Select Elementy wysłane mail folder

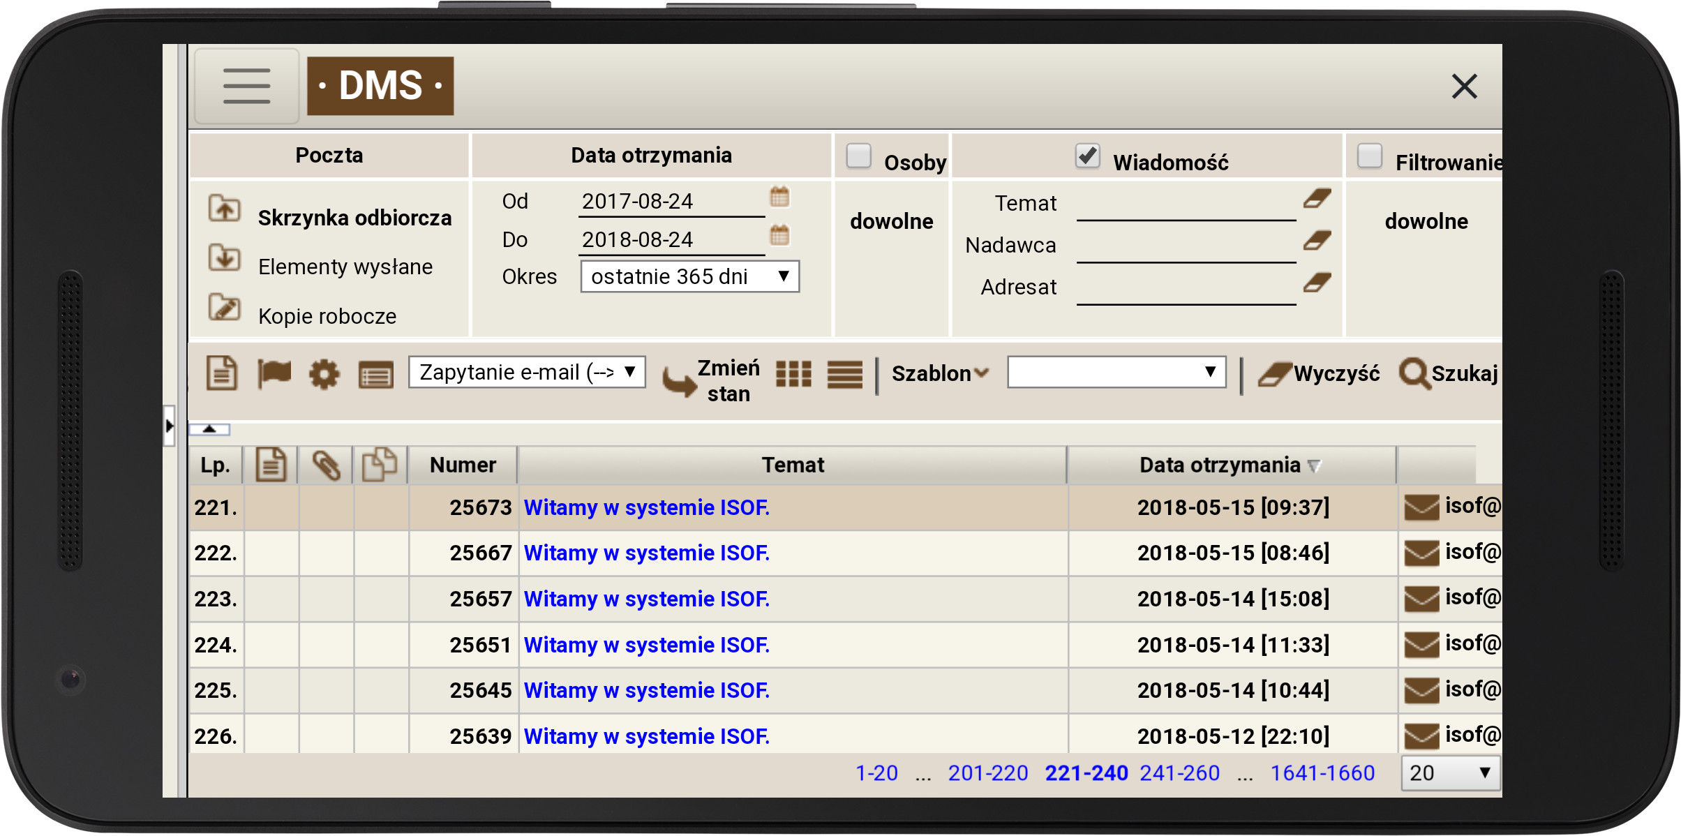pos(345,267)
